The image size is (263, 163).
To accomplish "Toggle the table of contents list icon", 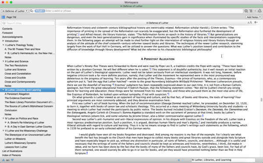I will [3, 17].
